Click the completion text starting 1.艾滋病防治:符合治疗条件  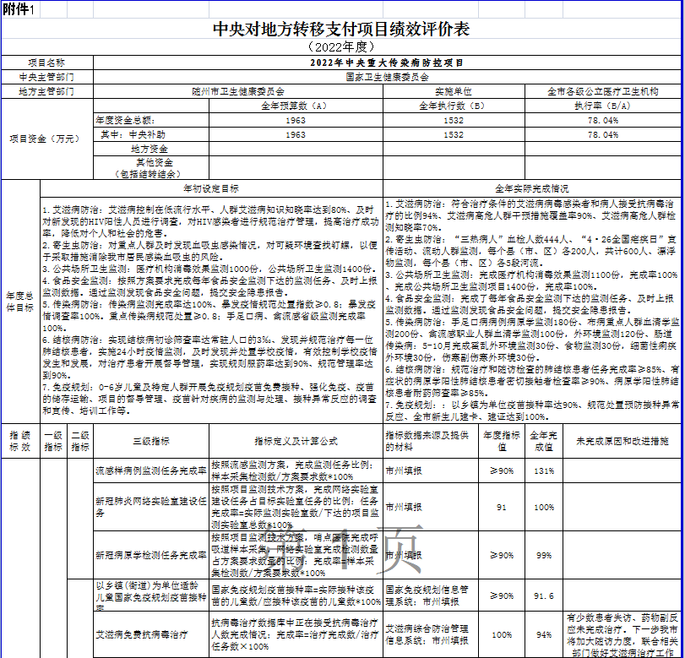[x=532, y=310]
